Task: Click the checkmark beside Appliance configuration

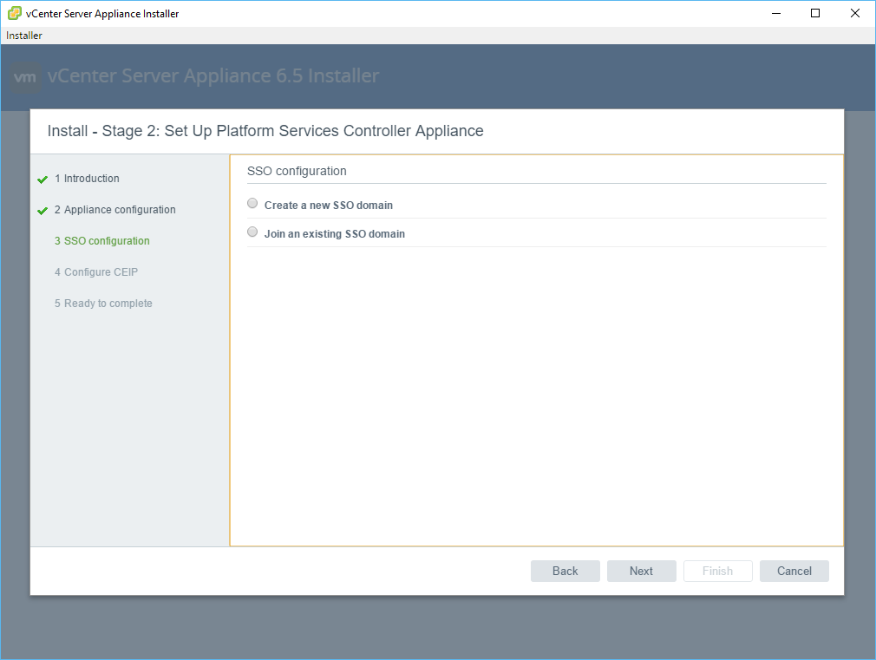Action: (42, 211)
